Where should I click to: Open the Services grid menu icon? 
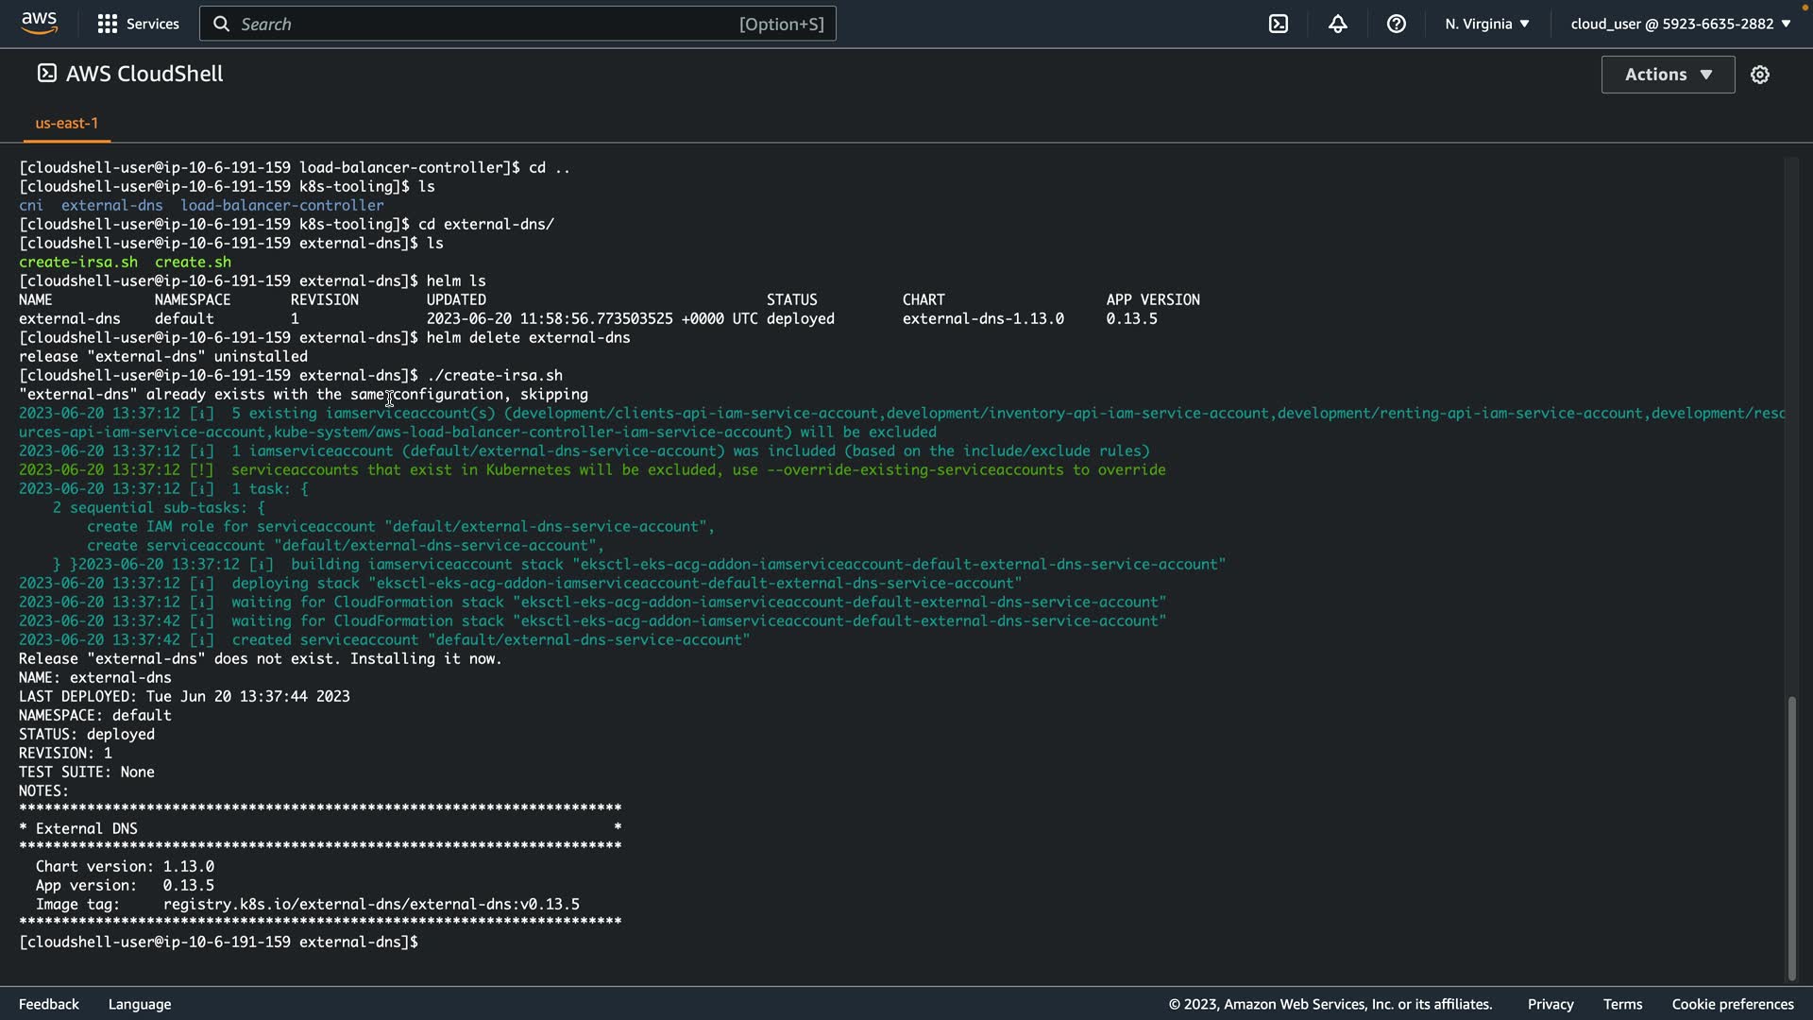108,24
